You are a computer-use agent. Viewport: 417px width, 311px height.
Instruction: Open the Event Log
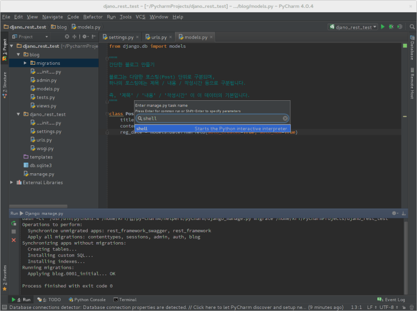(391, 300)
